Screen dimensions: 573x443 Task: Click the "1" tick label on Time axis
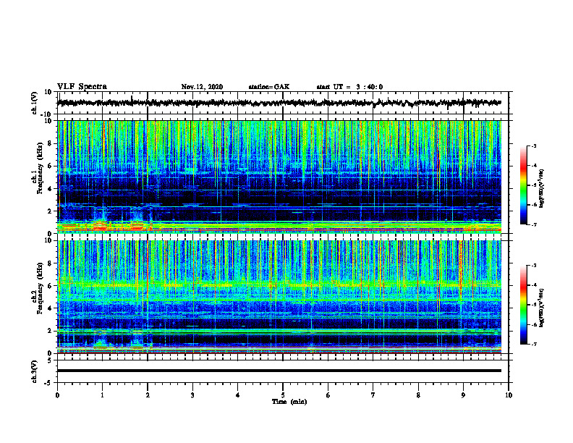click(x=102, y=395)
